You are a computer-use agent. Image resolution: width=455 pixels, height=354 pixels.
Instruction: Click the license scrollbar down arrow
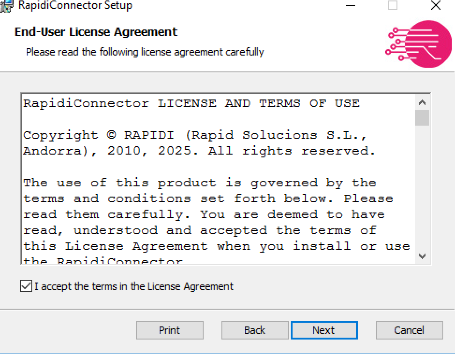pyautogui.click(x=422, y=256)
